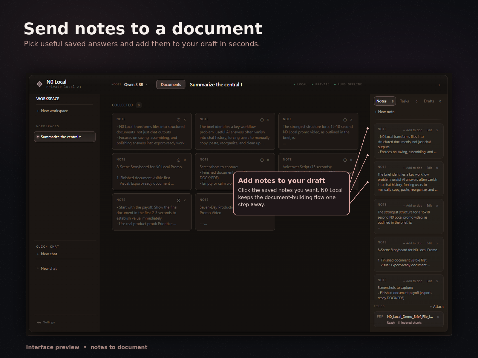This screenshot has height=358, width=478.
Task: Edit the 'N0 Local transforms files' sidebar note
Action: [x=429, y=130]
